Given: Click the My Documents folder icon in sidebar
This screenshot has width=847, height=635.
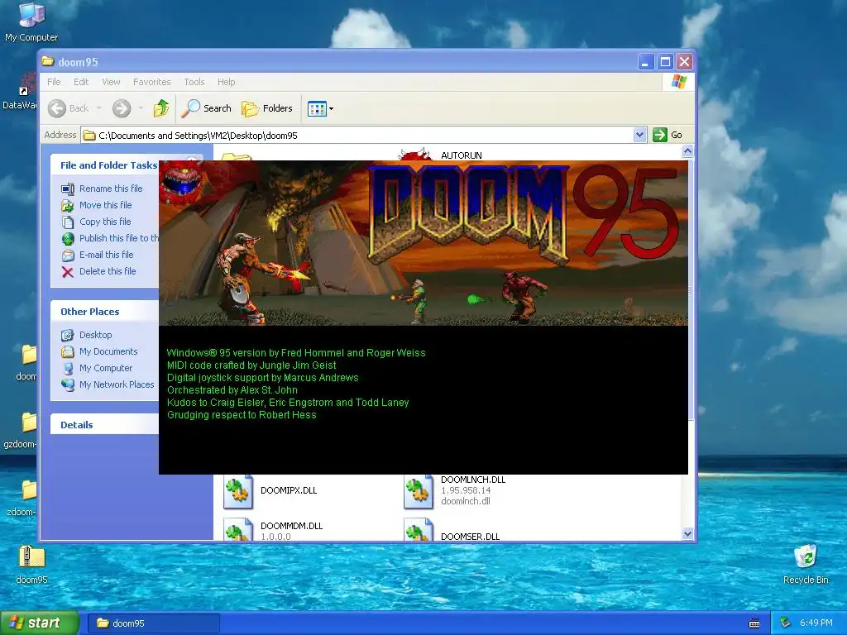Looking at the screenshot, I should [x=68, y=352].
